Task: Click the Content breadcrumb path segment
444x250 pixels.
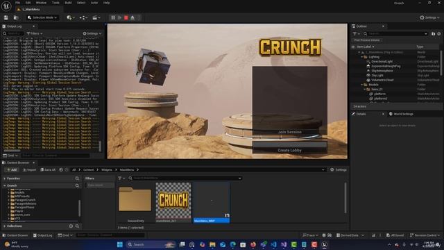Action: pos(88,169)
